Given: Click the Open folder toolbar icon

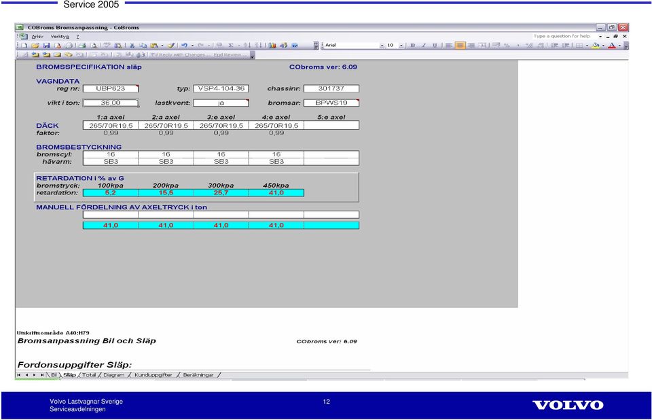Looking at the screenshot, I should [35, 46].
